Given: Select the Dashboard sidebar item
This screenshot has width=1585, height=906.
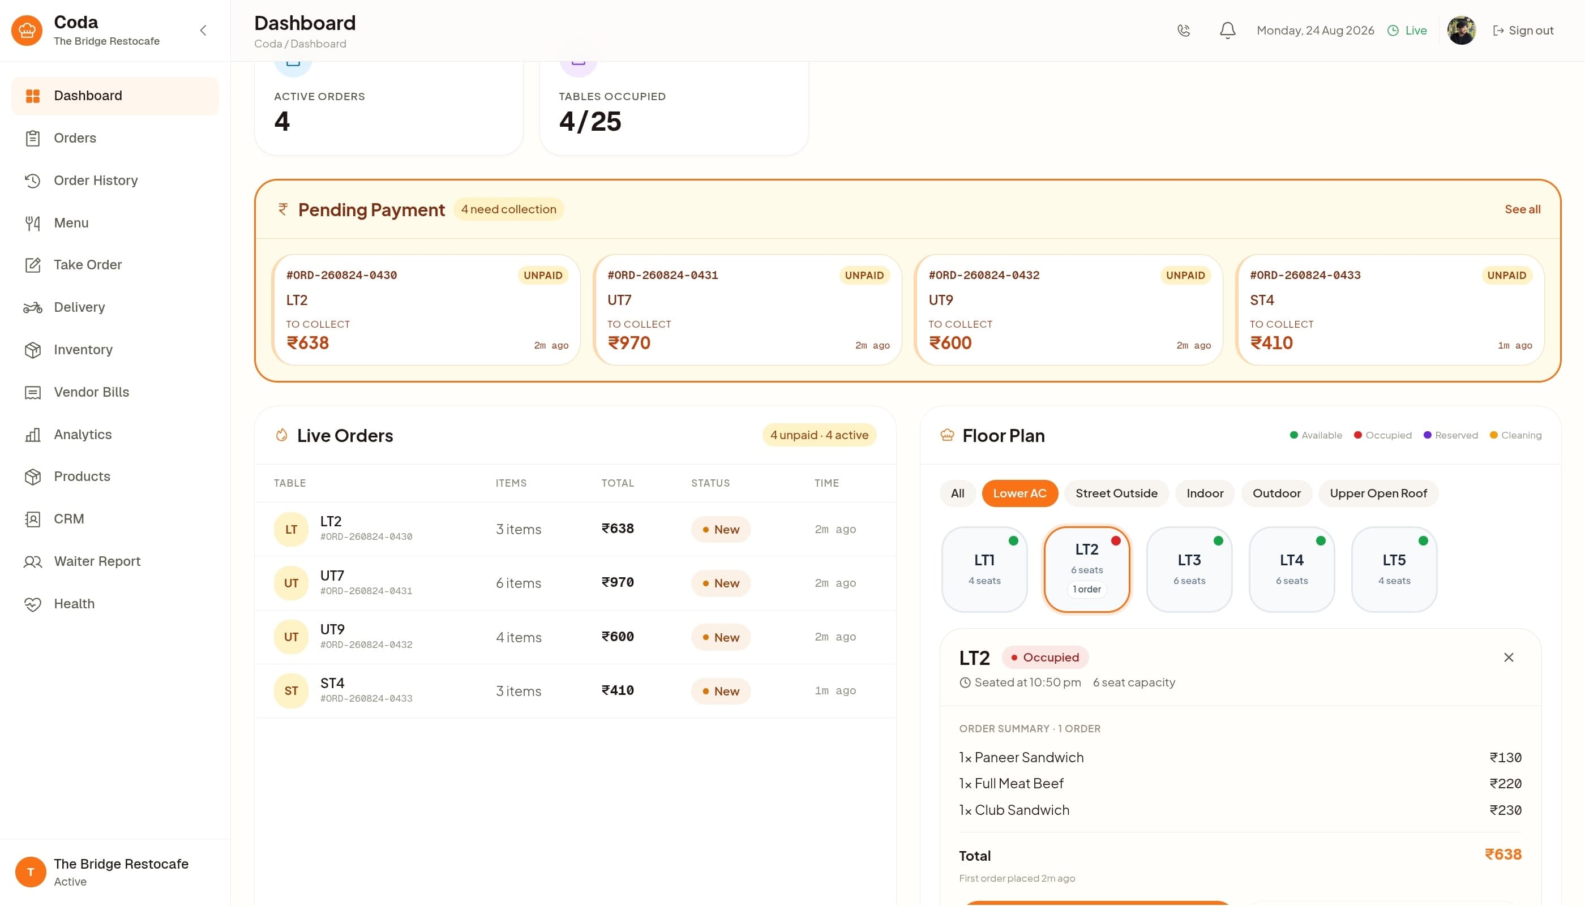Looking at the screenshot, I should (115, 96).
